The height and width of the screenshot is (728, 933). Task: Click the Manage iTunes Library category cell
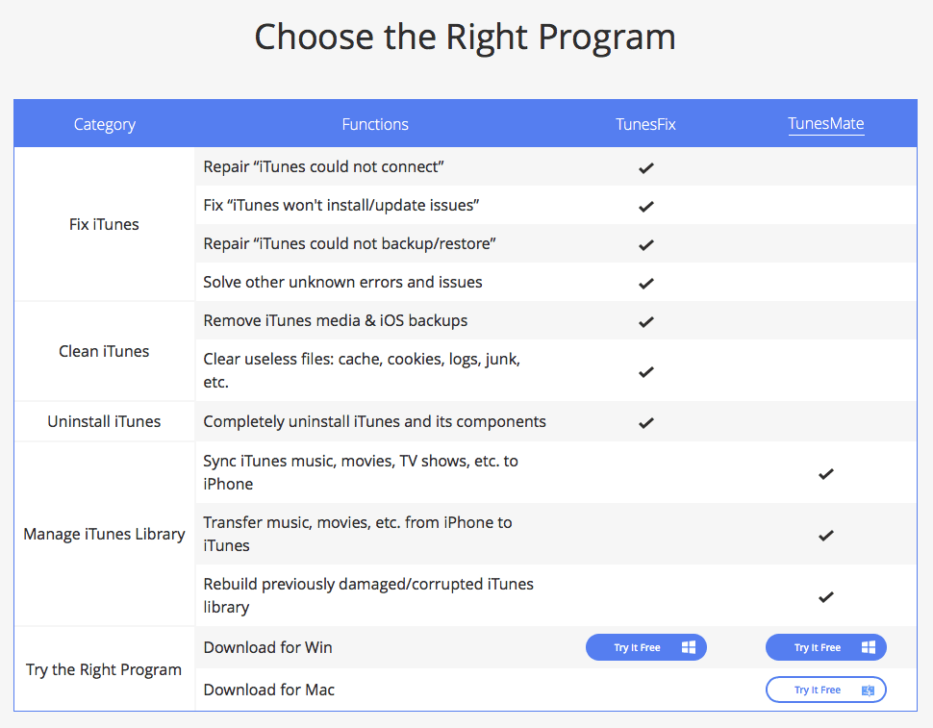[x=104, y=534]
